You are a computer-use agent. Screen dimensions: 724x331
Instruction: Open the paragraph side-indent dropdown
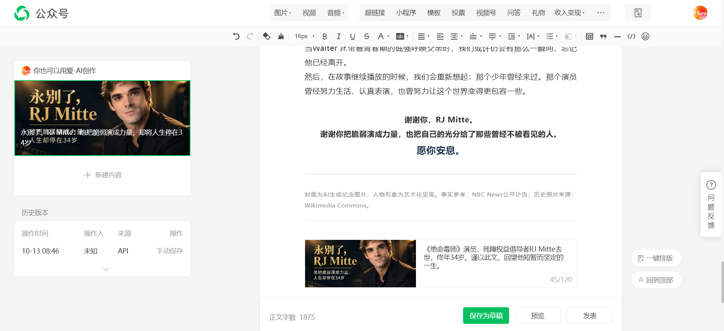(x=456, y=36)
